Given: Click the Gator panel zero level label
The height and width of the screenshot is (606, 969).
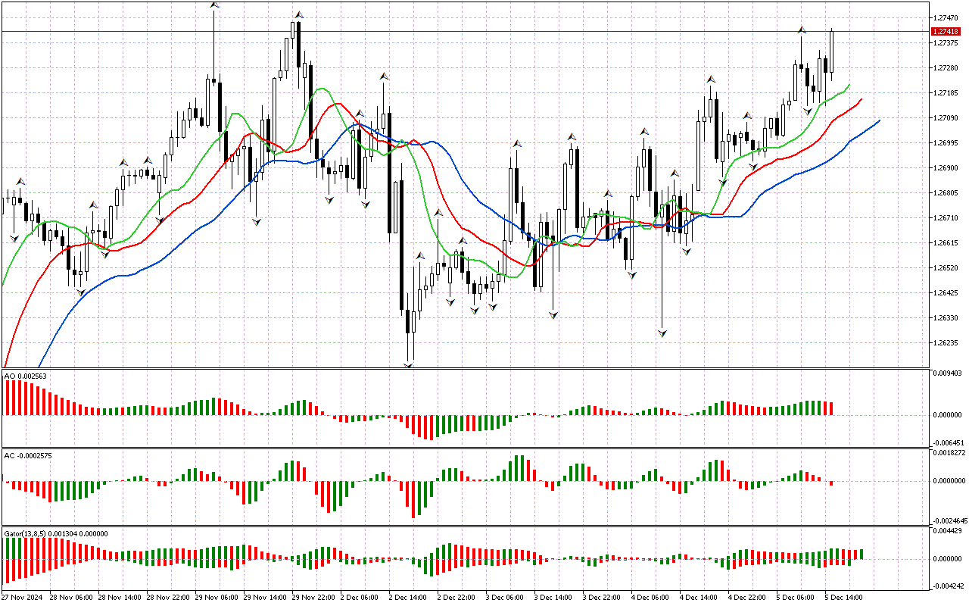Looking at the screenshot, I should pyautogui.click(x=948, y=559).
